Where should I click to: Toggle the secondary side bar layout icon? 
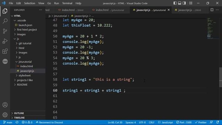pyautogui.click(x=184, y=3)
